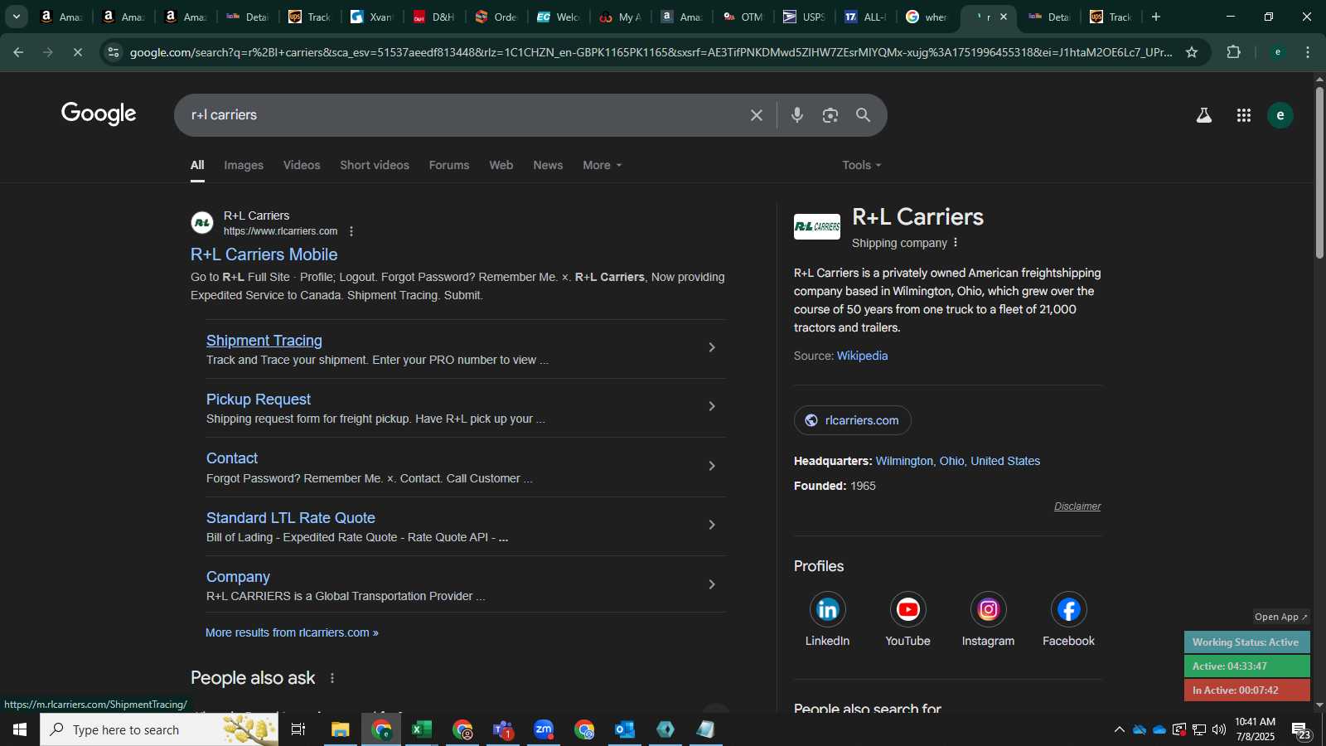
Task: Open a new browser tab
Action: [1156, 17]
